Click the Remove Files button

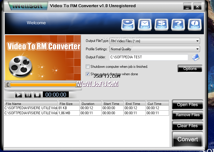(188, 115)
